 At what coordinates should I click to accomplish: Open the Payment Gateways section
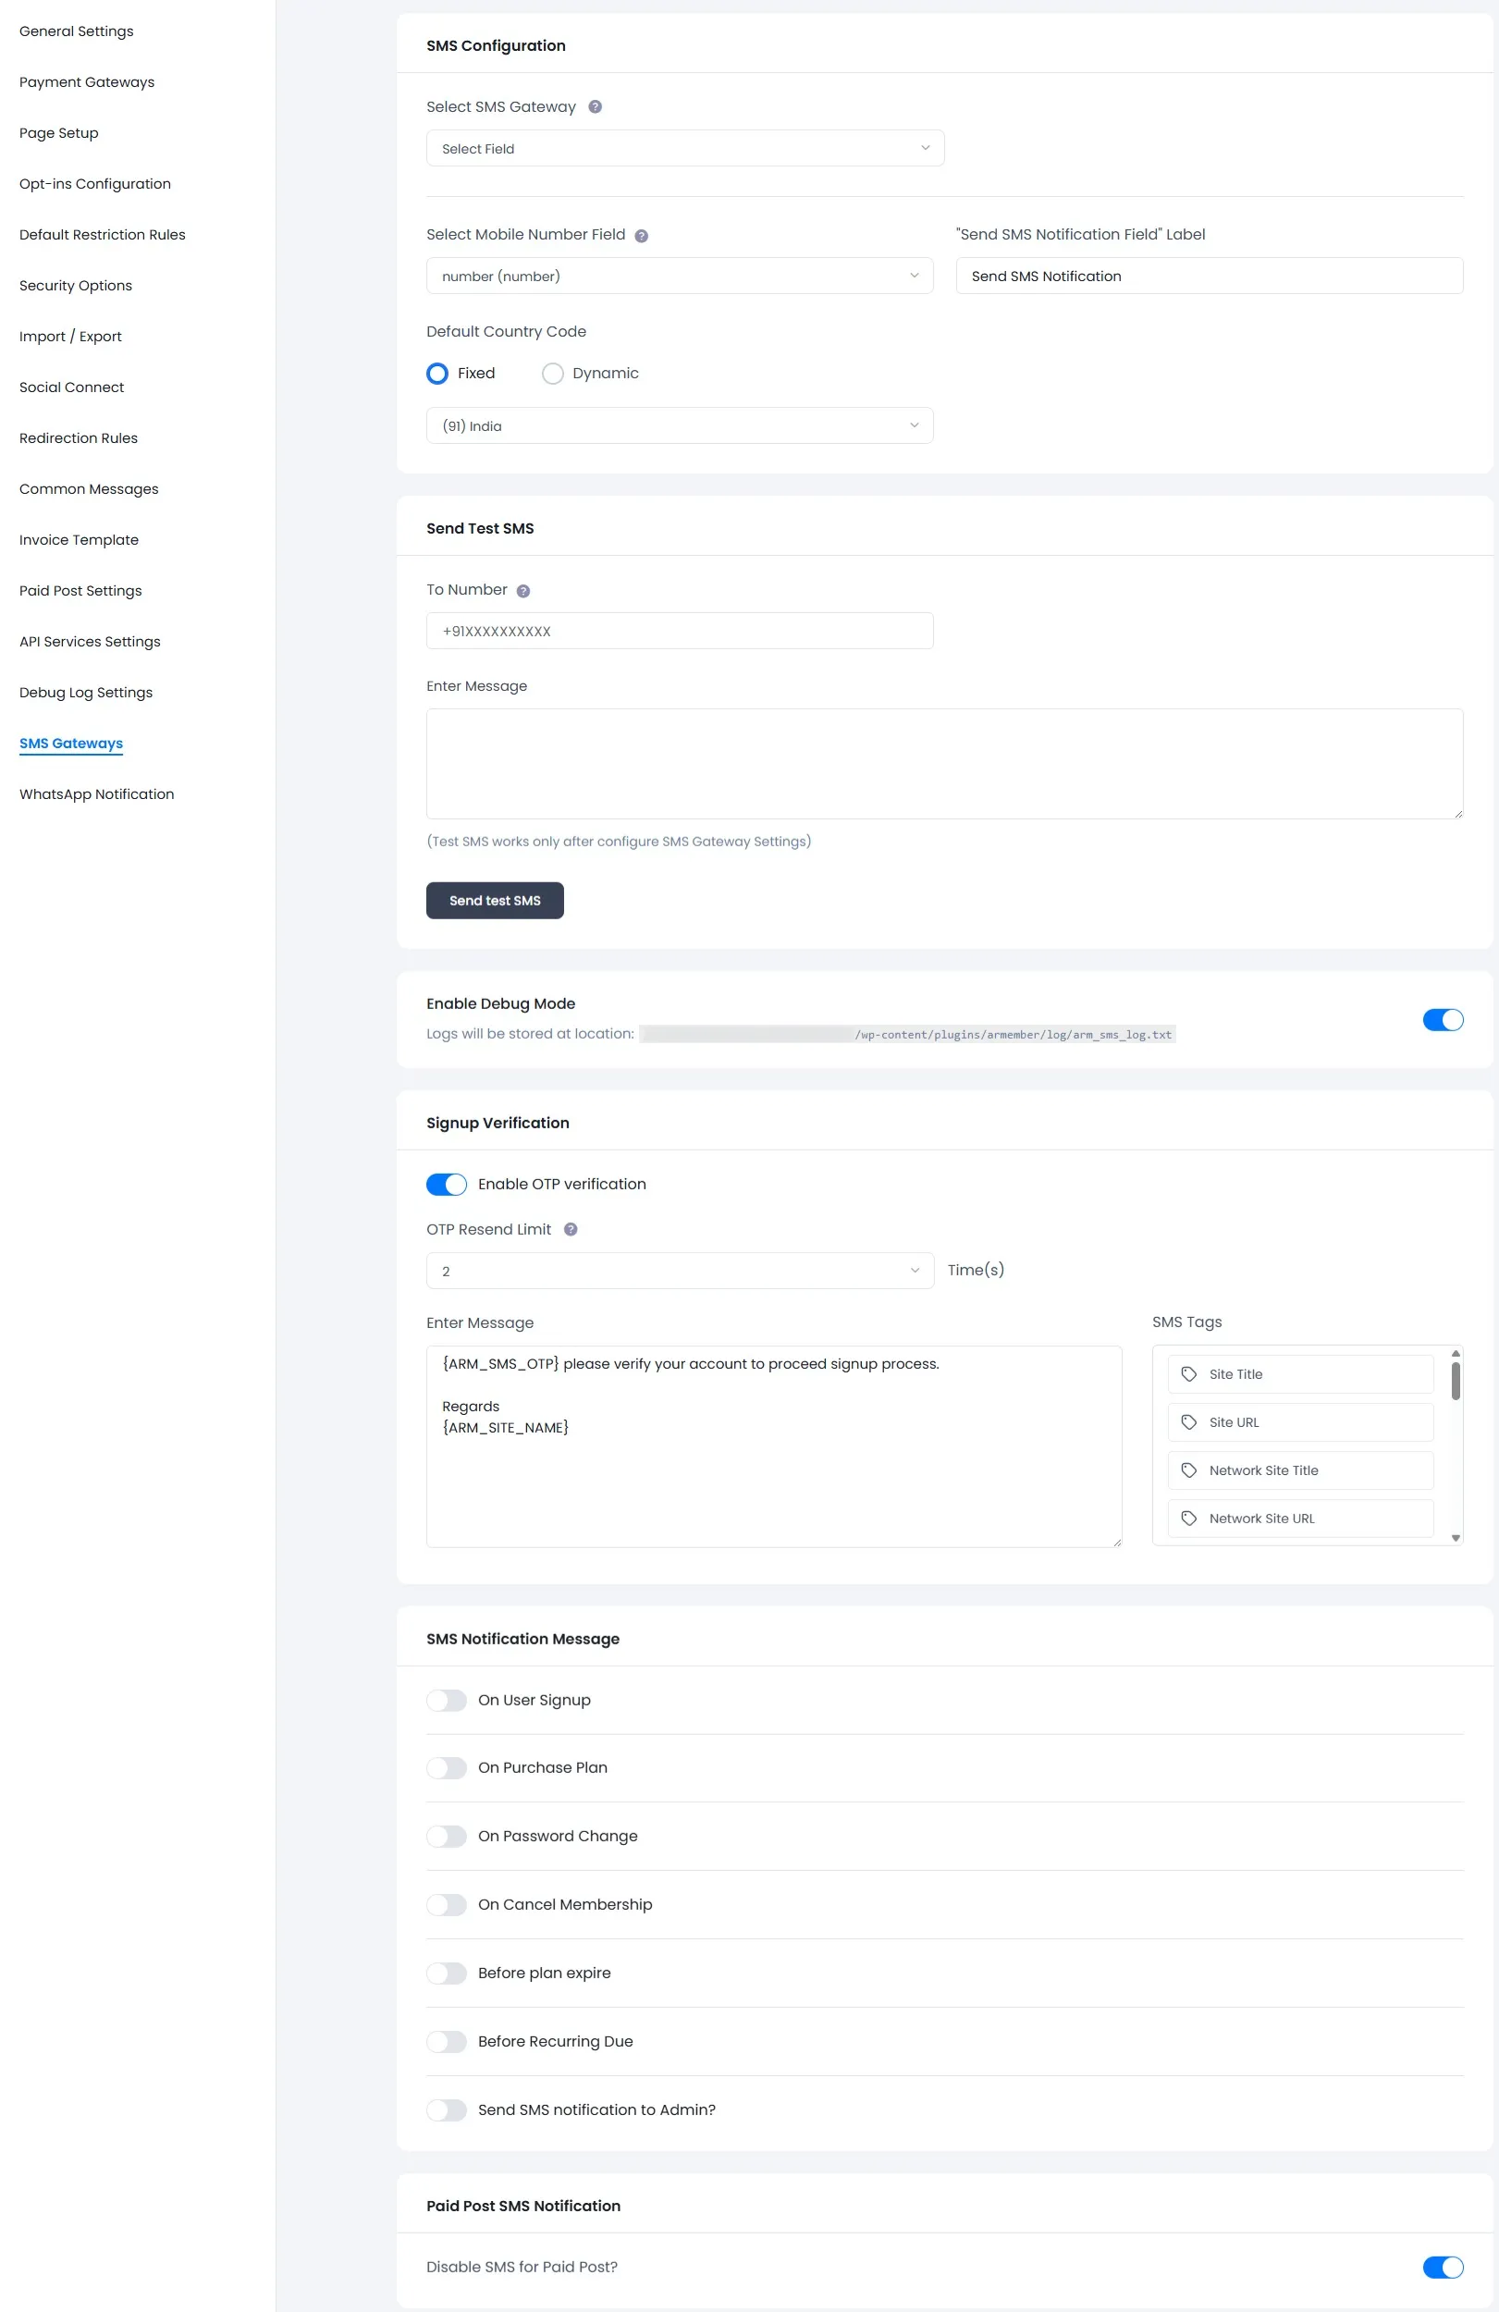(86, 81)
